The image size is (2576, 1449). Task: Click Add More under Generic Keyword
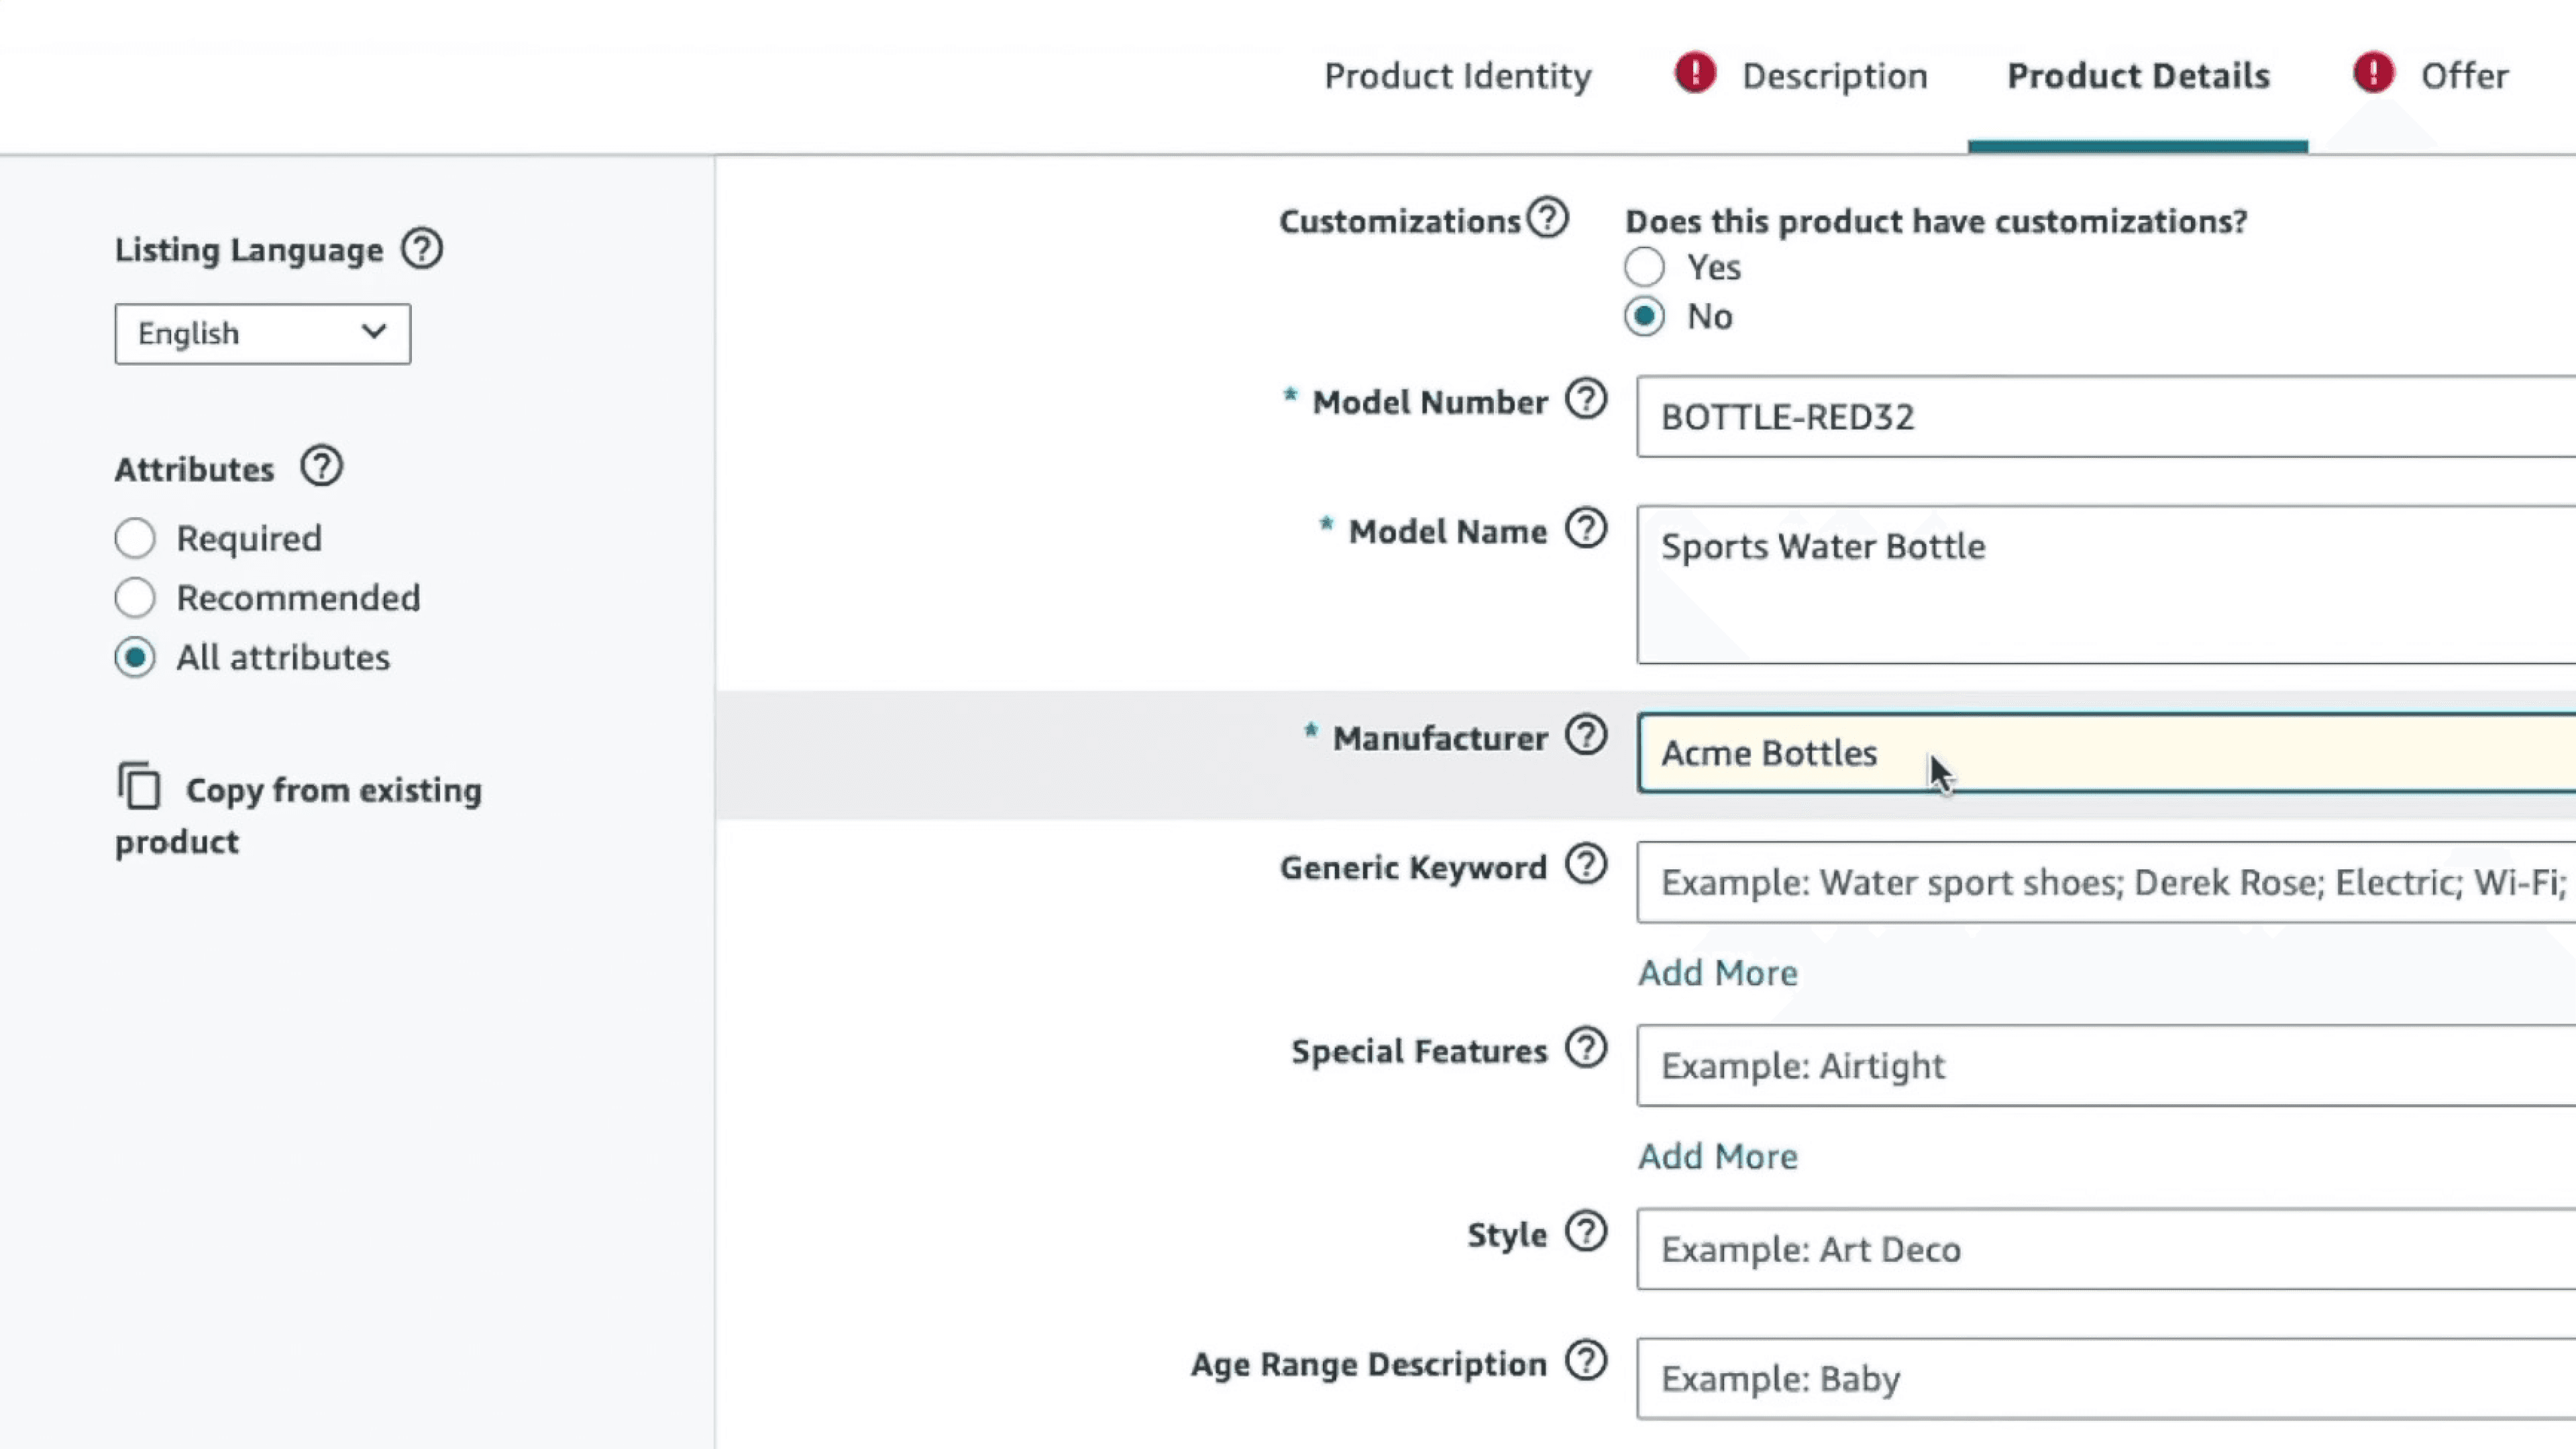(x=1717, y=973)
